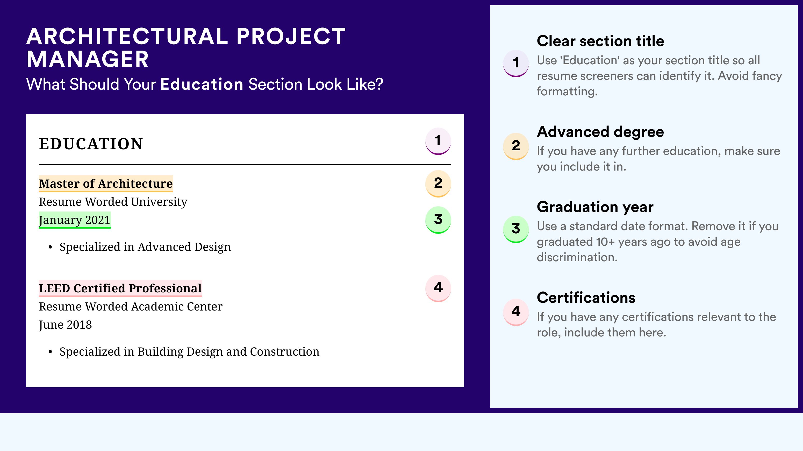The height and width of the screenshot is (451, 803).
Task: Click the Certifications heading
Action: [x=586, y=298]
